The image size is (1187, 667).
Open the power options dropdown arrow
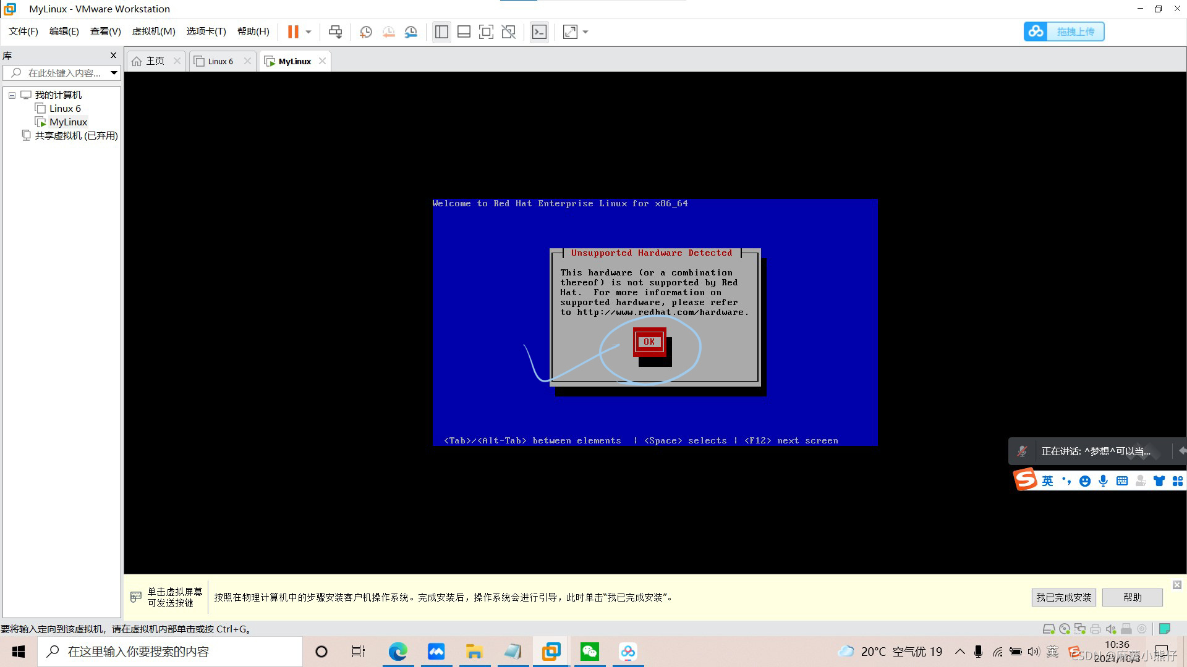pos(308,31)
